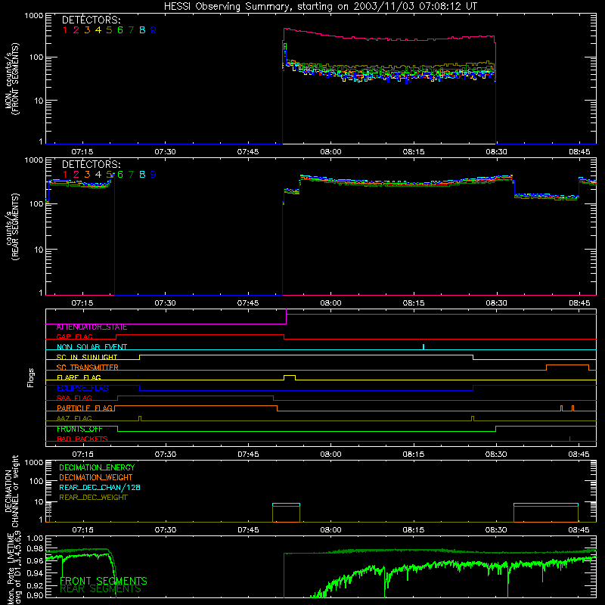Click the BAD_PACKETS flag label
Viewport: 605px width, 605px height.
(82, 439)
